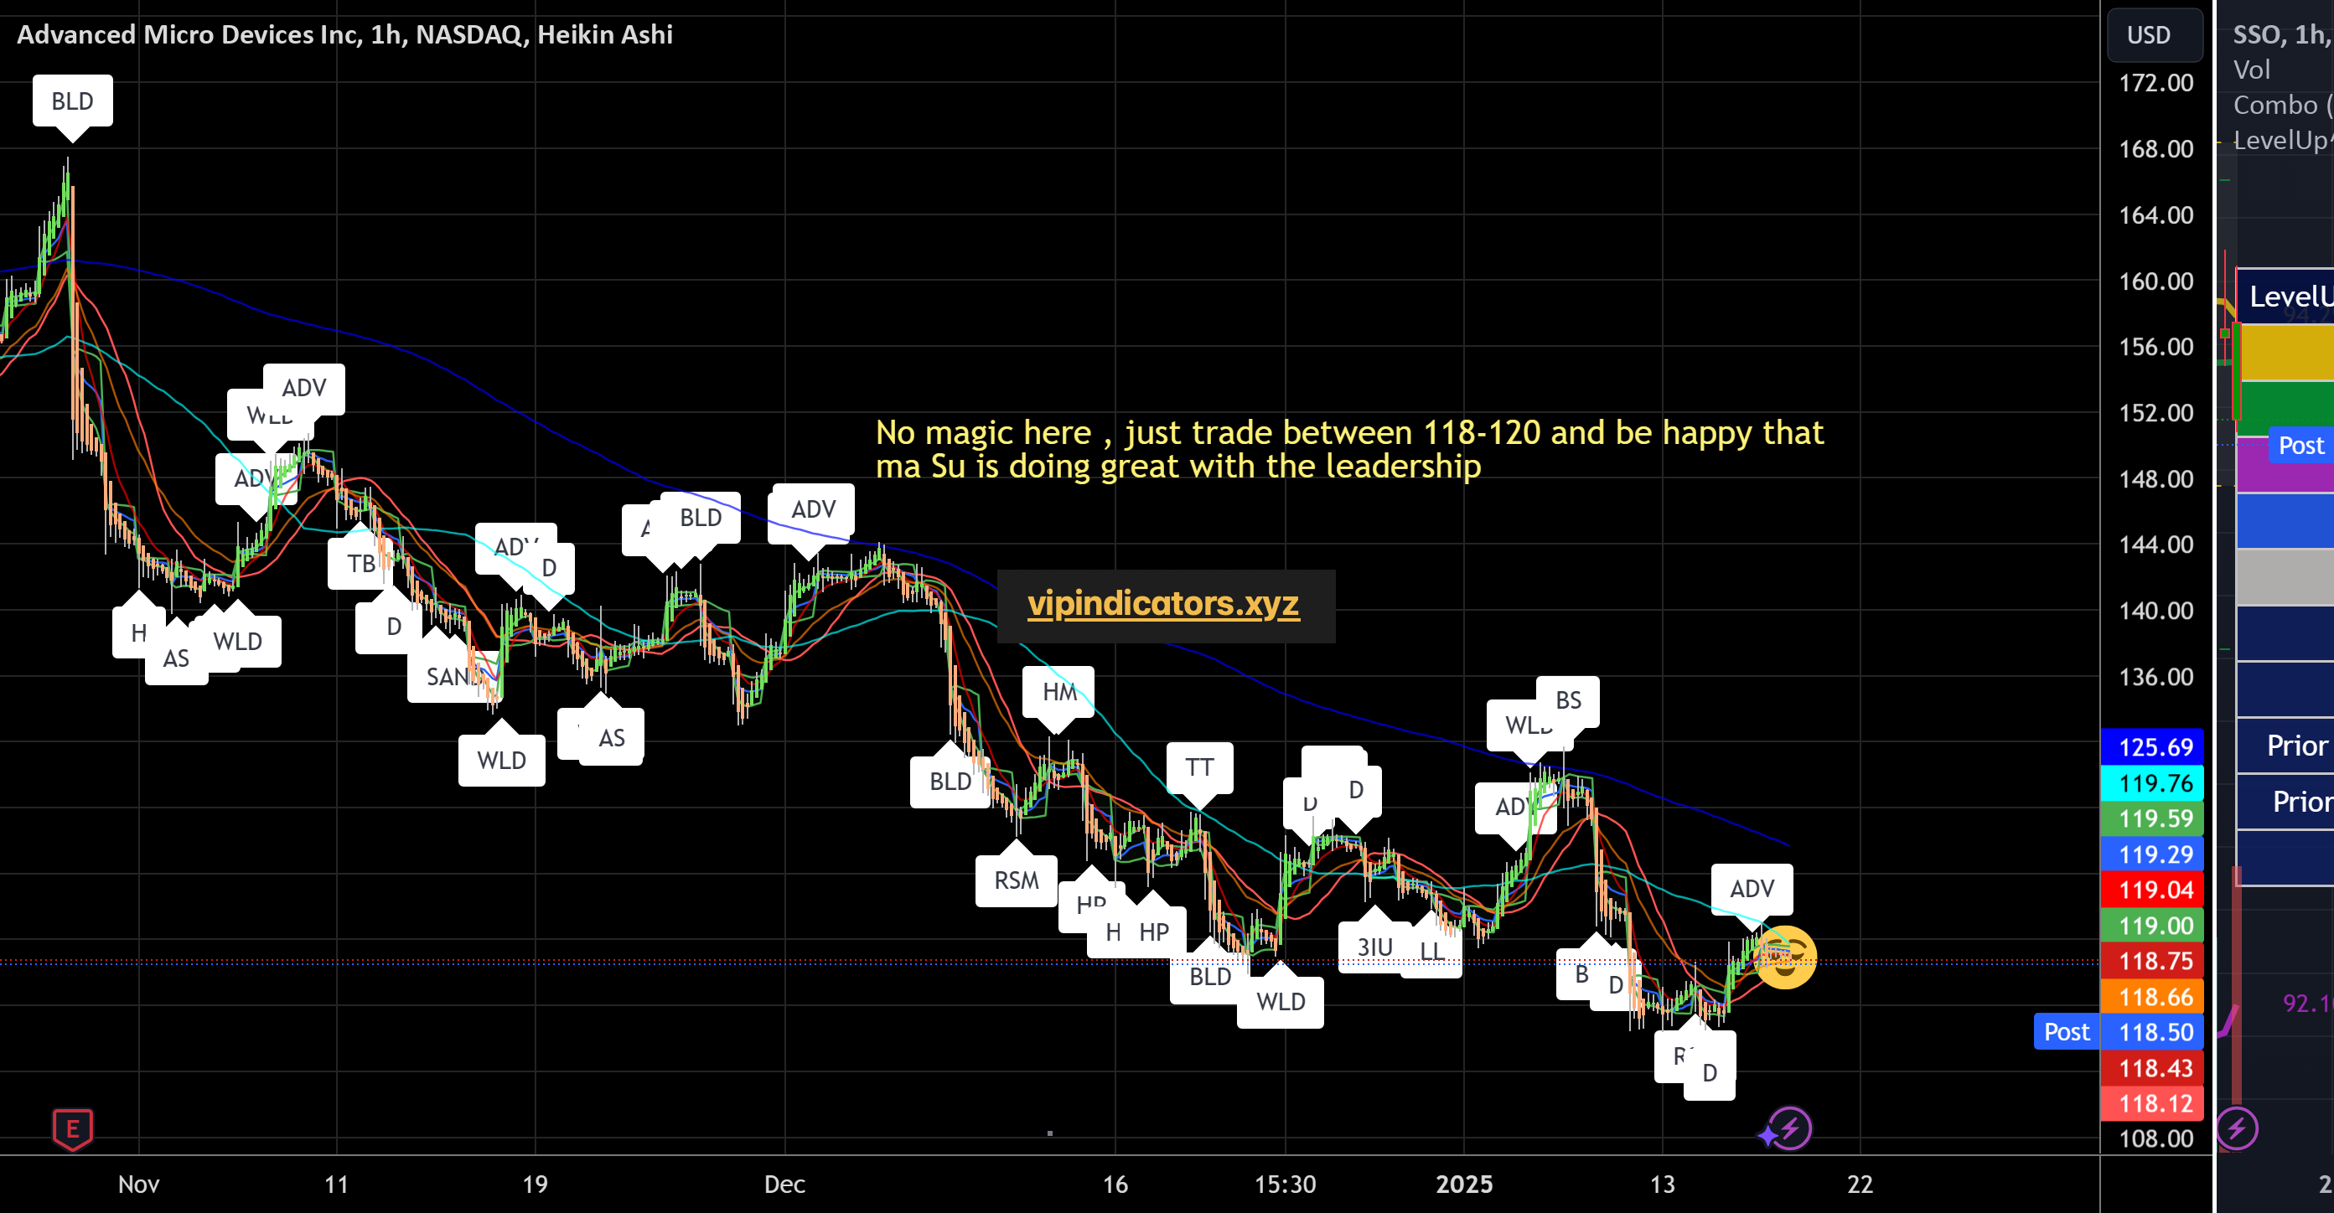Click the Dec date axis label

coord(784,1184)
